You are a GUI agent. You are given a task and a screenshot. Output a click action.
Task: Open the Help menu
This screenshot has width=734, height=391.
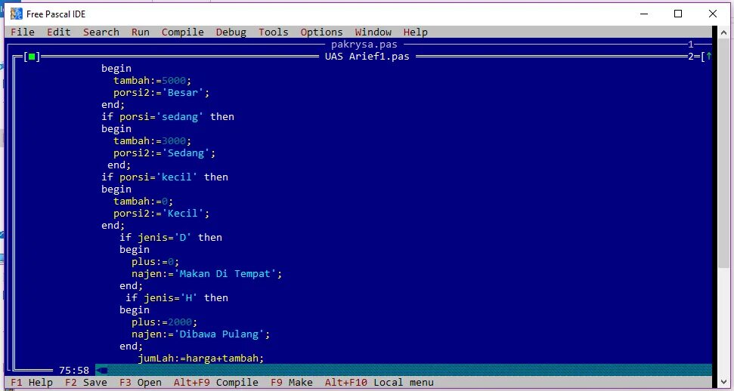point(415,32)
